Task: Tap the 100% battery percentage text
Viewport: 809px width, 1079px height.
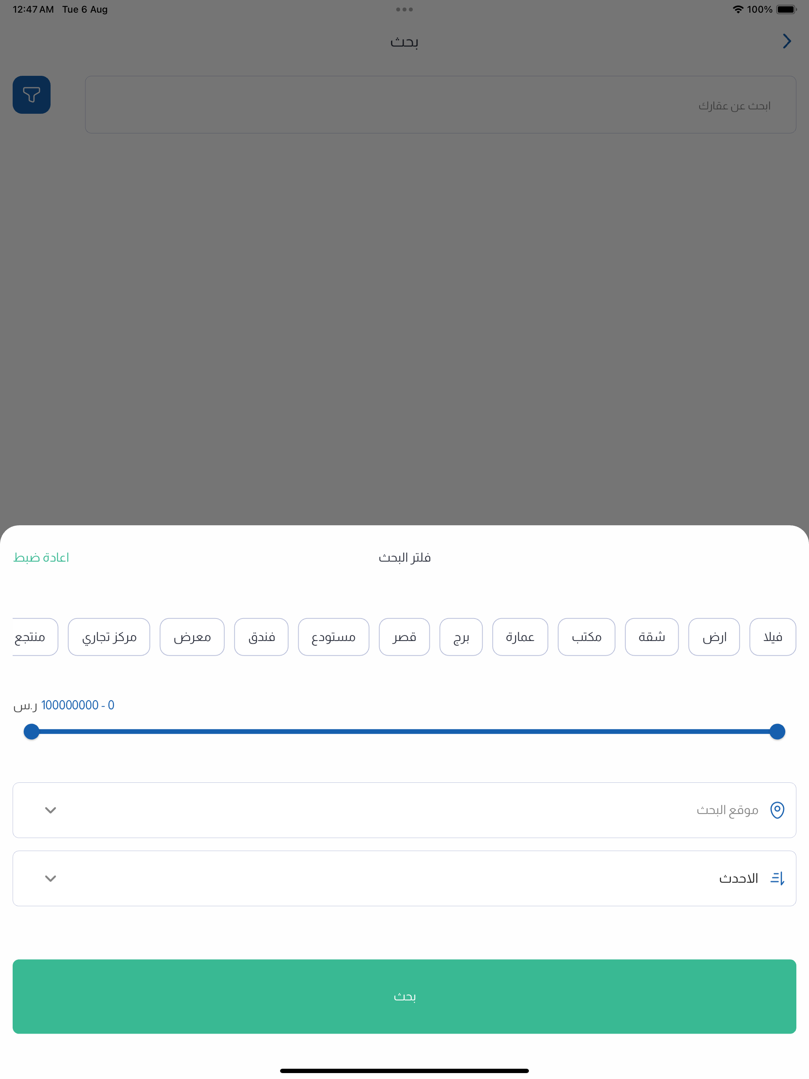Action: coord(760,9)
